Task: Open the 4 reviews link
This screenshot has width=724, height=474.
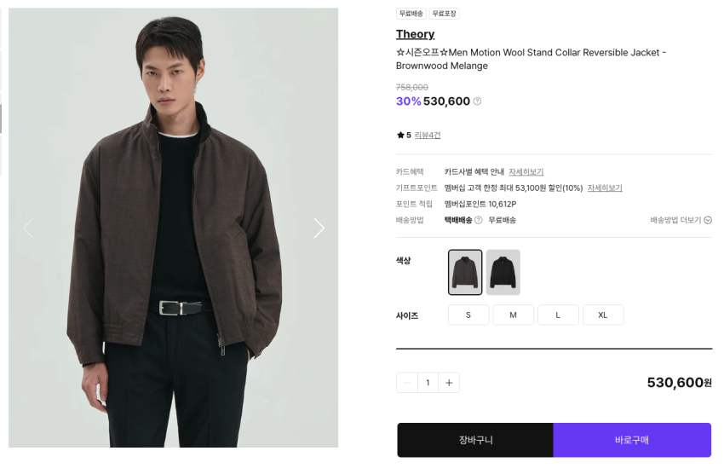Action: pyautogui.click(x=428, y=136)
